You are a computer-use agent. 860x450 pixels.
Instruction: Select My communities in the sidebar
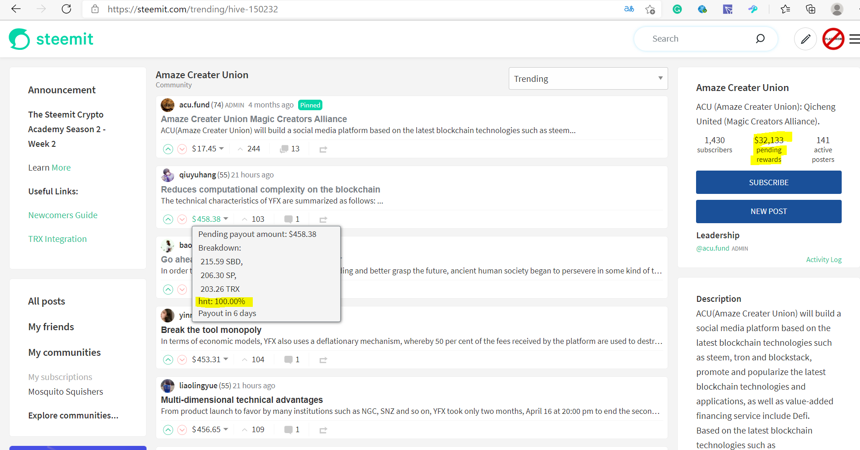pyautogui.click(x=65, y=353)
